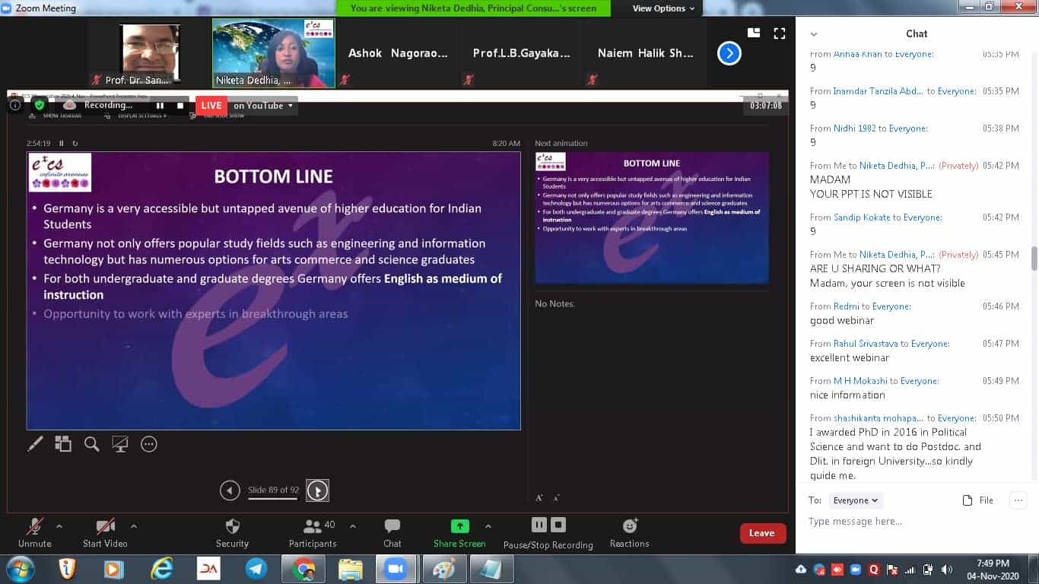Select Prof.L.B.Gayaka participant tile
Screen dimensions: 1039x584
521,52
